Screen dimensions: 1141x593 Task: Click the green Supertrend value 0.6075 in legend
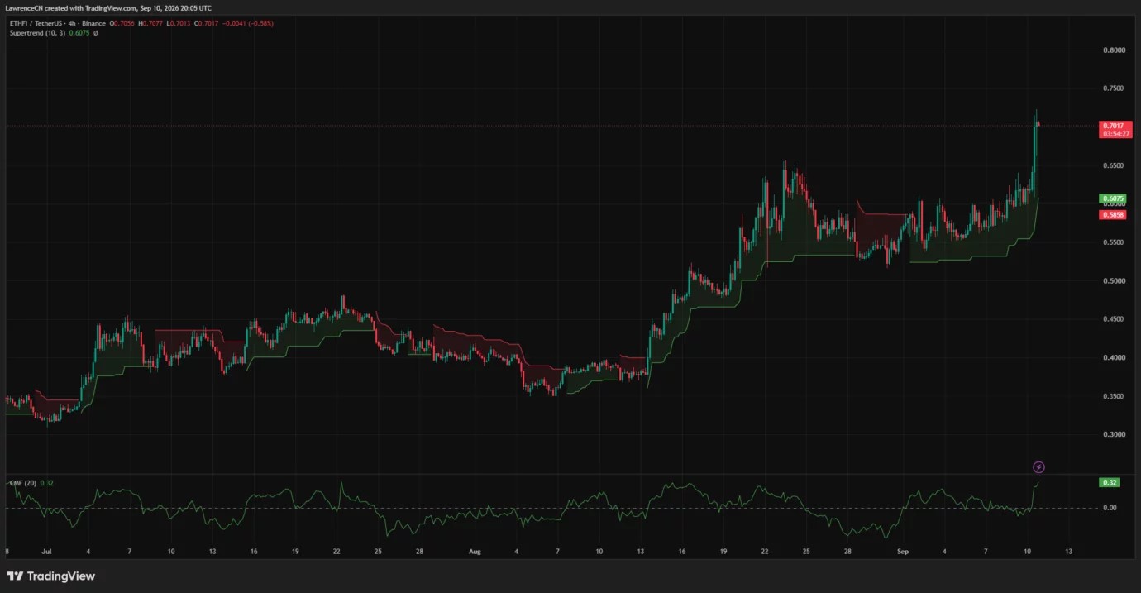(79, 33)
